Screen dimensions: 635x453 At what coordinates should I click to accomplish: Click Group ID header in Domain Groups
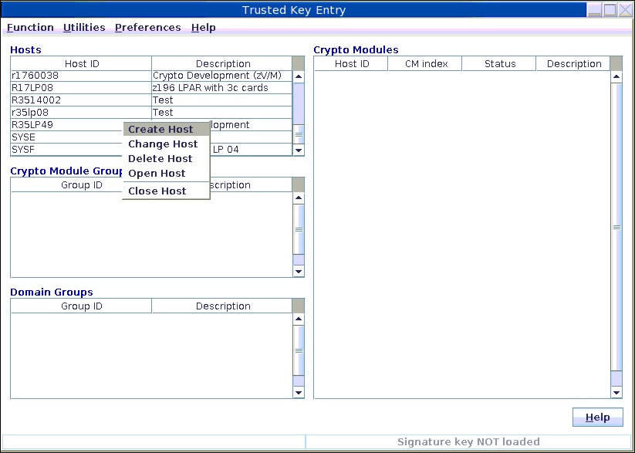81,306
